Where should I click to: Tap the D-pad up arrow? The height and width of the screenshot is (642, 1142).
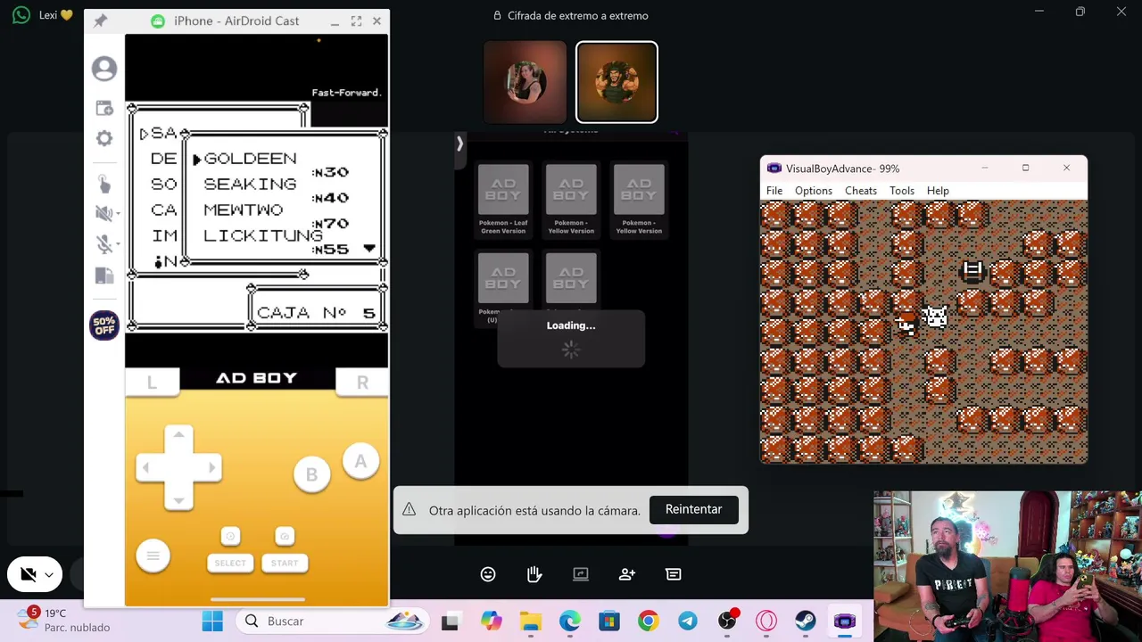[178, 434]
